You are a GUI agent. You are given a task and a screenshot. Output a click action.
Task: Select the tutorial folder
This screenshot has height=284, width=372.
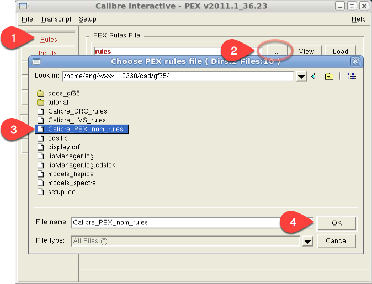pyautogui.click(x=57, y=102)
